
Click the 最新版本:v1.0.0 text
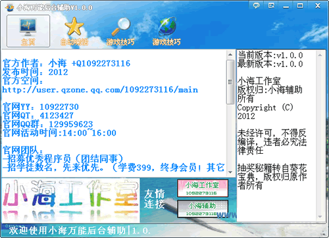270,64
